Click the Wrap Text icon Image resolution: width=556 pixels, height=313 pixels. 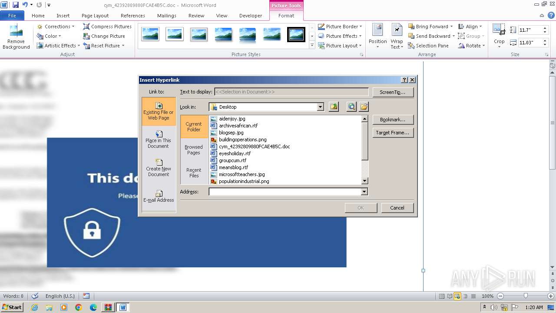tap(397, 36)
